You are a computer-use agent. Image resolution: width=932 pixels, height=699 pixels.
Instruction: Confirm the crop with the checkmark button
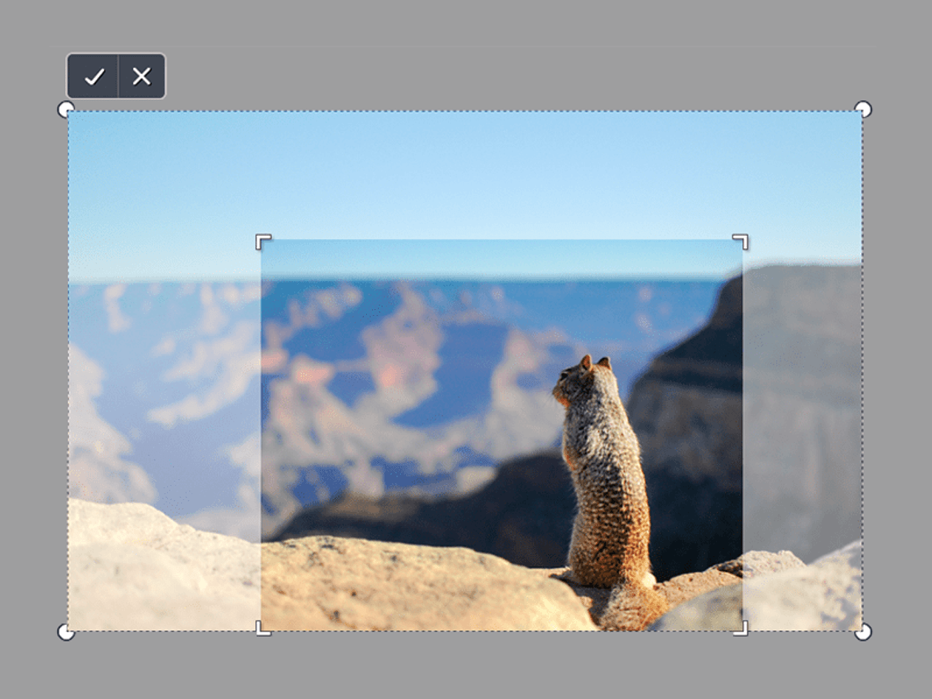[x=93, y=76]
